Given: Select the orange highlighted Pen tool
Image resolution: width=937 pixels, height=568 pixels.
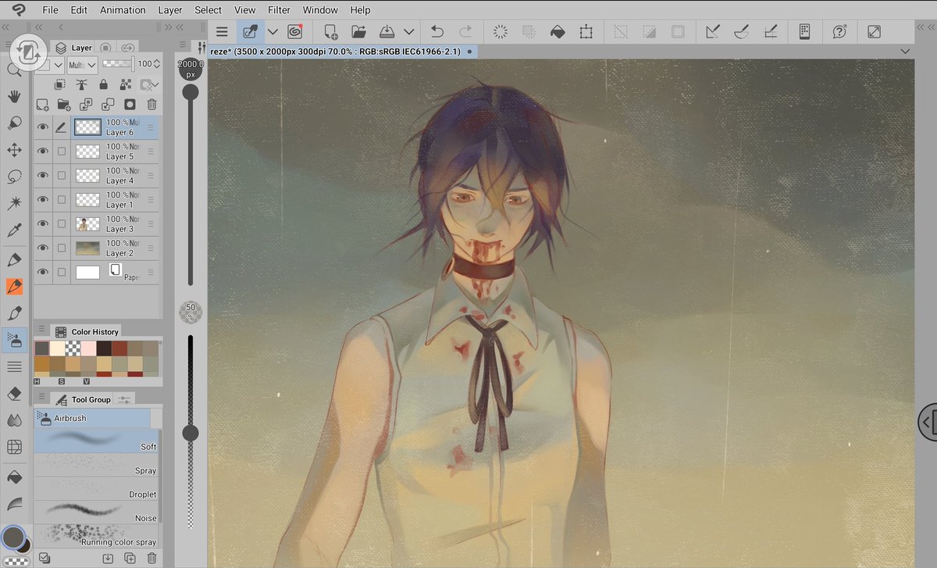Looking at the screenshot, I should tap(14, 287).
